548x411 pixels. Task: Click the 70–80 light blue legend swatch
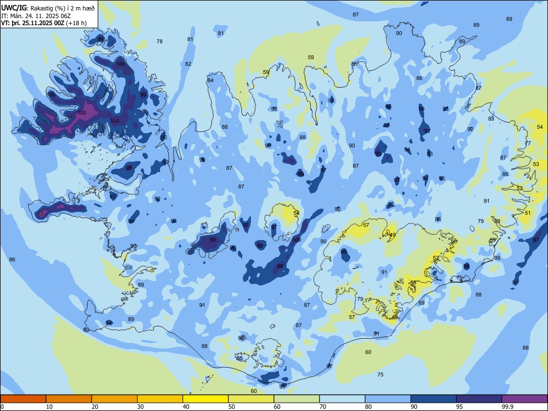(342, 399)
